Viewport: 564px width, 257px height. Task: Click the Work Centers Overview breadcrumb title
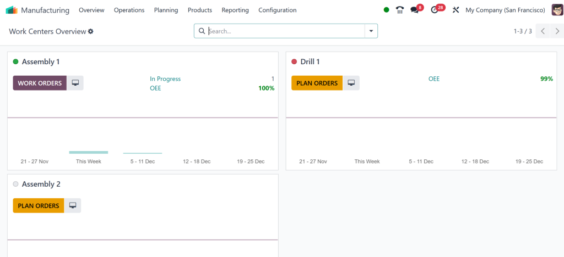click(x=47, y=31)
